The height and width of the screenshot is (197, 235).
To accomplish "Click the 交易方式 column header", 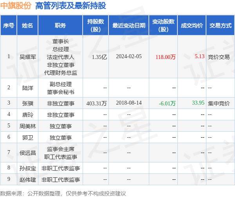I will [x=221, y=26].
